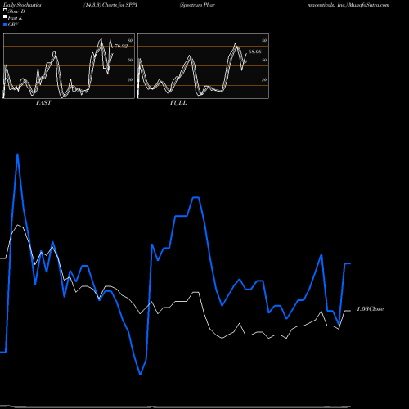This screenshot has width=409, height=409.
Task: Click the FAST chart label
Action: coord(43,103)
